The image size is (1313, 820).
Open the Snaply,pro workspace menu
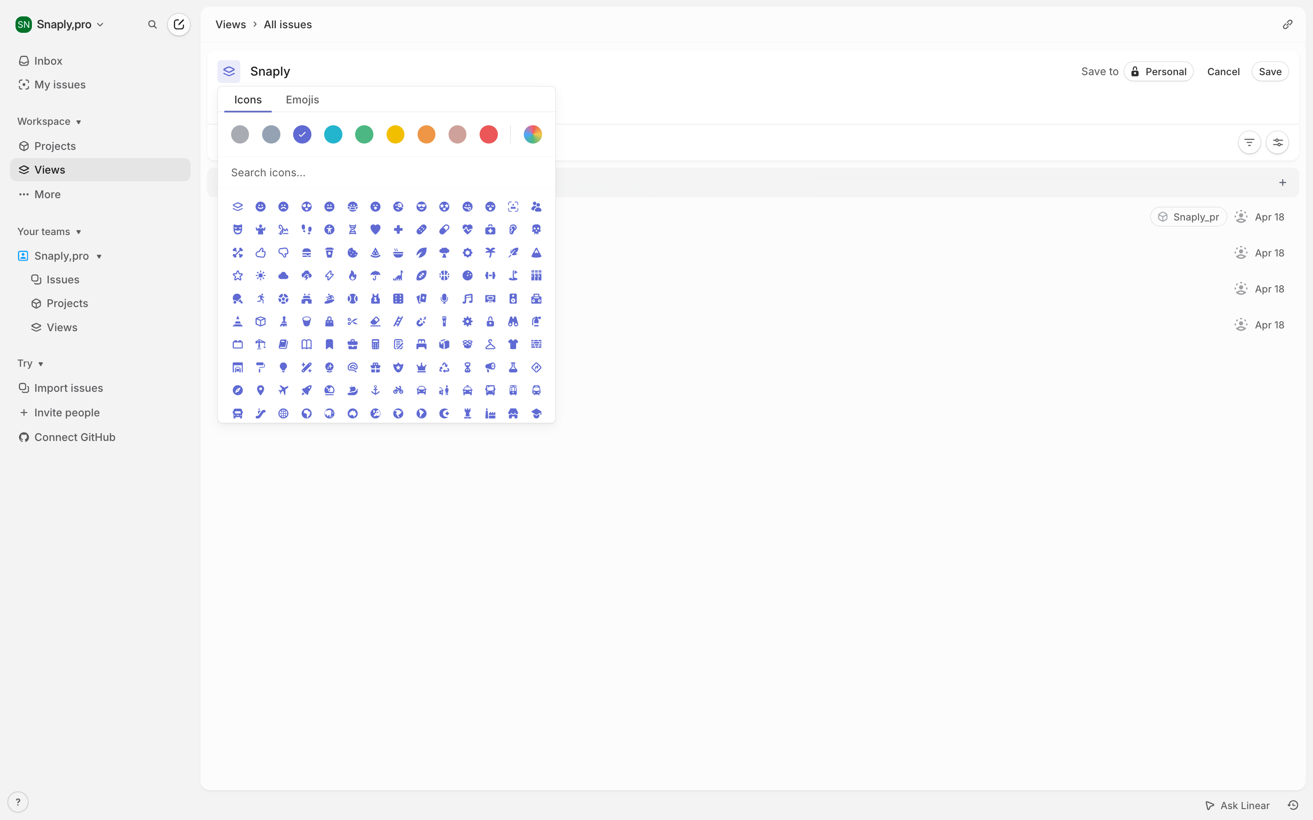[60, 25]
